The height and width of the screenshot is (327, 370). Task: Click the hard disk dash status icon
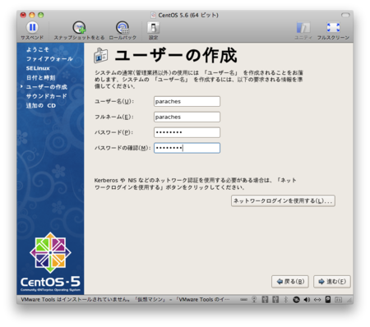tap(243, 300)
